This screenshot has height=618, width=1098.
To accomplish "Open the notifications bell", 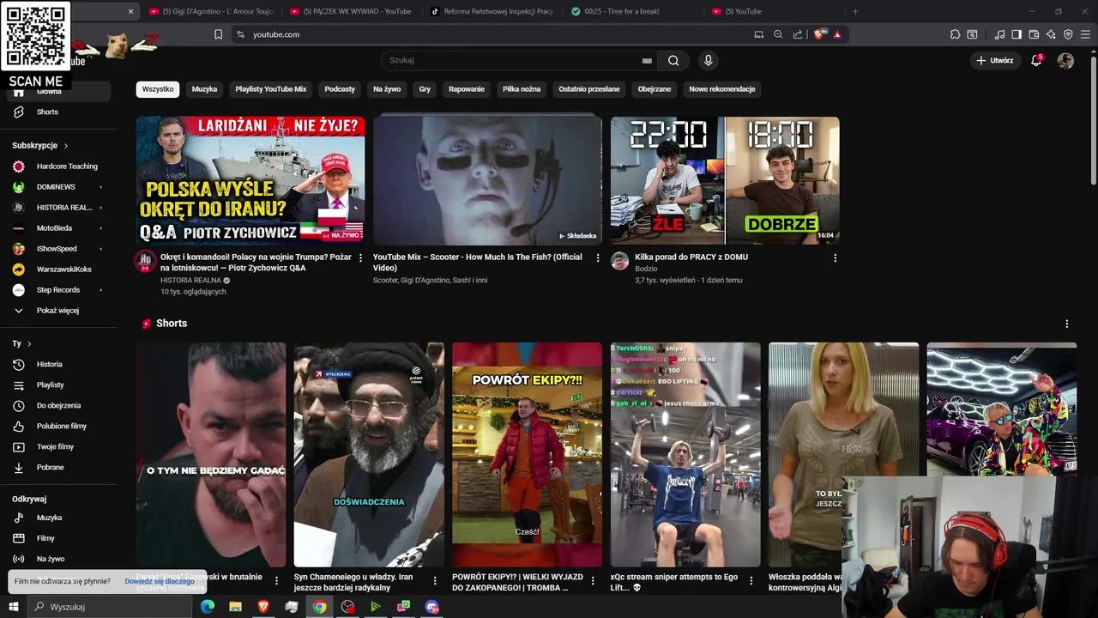I will pos(1036,60).
